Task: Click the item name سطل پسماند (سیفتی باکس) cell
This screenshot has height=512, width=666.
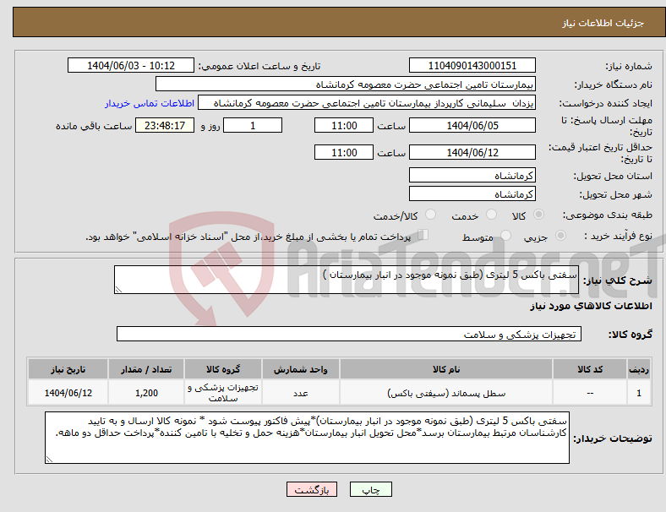Action: (x=446, y=393)
